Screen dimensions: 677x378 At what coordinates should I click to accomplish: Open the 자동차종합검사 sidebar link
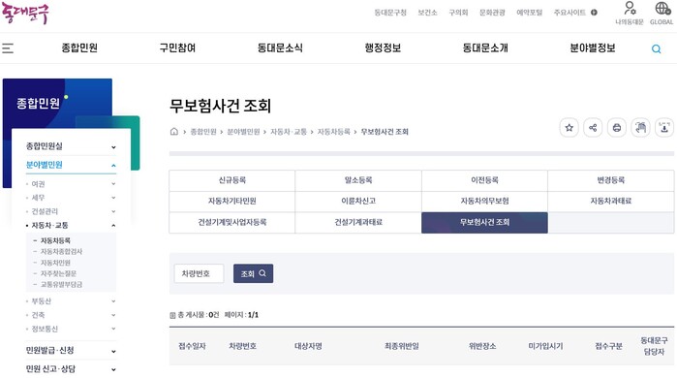61,251
